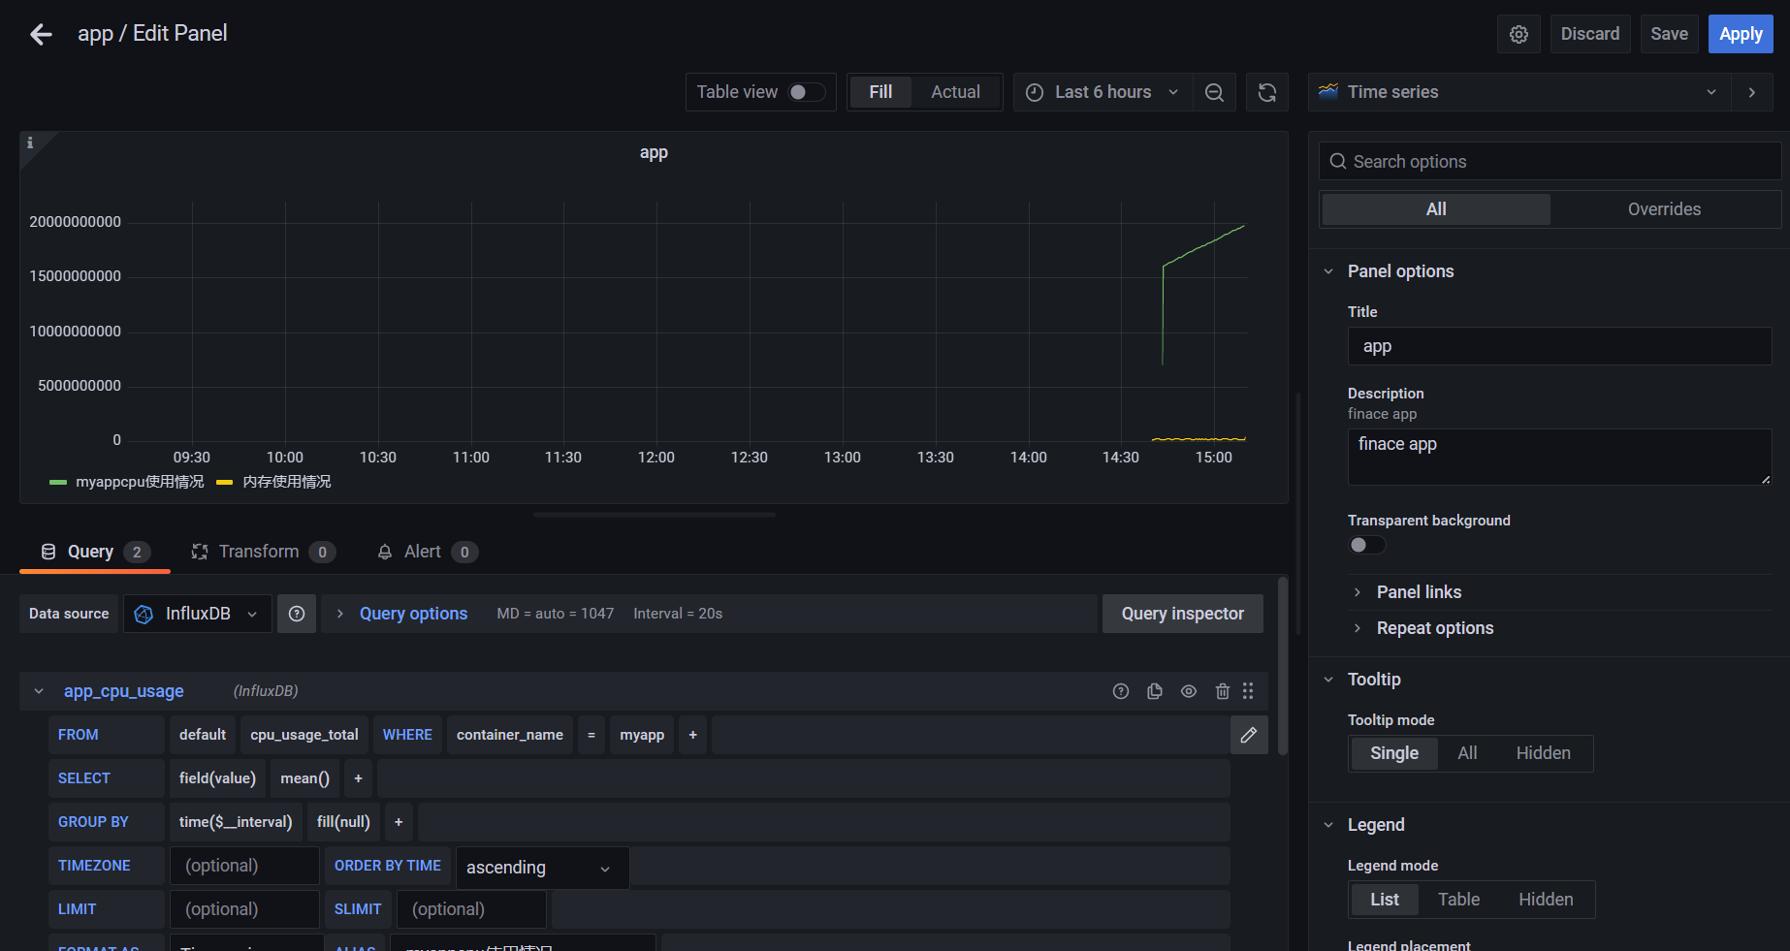Click the Apply button

click(x=1741, y=34)
